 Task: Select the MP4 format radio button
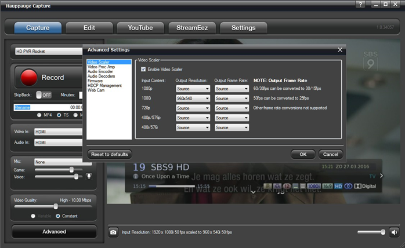pos(39,115)
